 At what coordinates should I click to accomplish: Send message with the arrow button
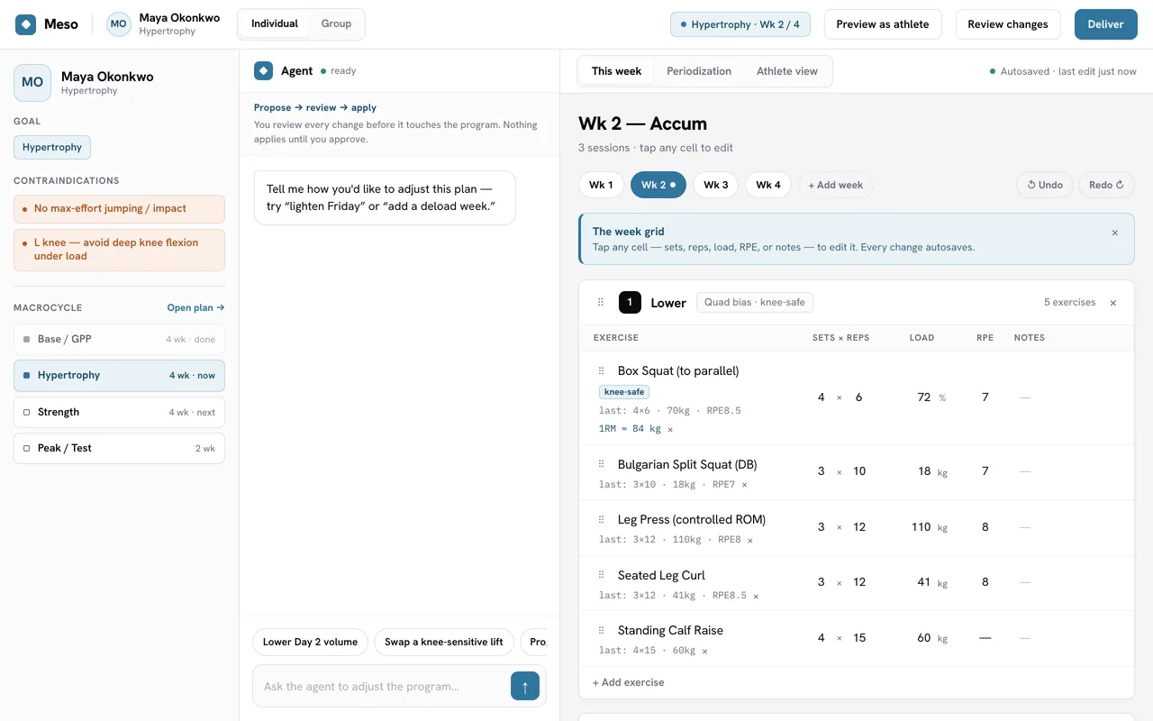(x=525, y=686)
